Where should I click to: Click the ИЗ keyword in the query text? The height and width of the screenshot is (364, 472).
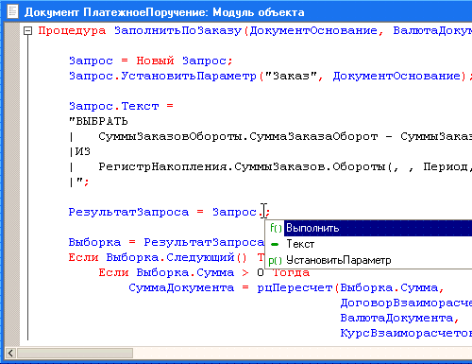[x=83, y=151]
